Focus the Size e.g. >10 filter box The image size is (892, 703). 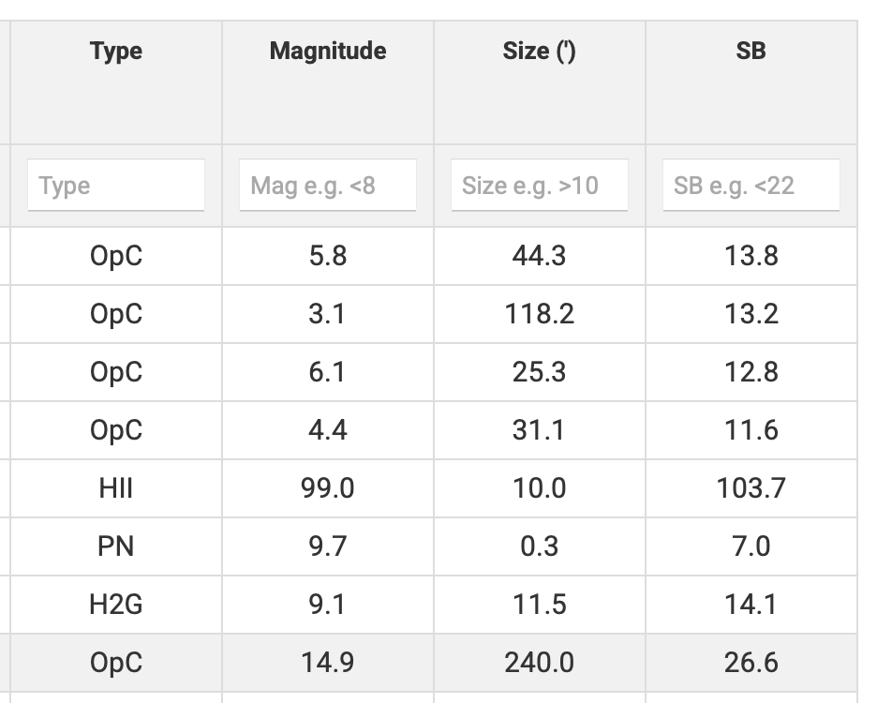(540, 185)
